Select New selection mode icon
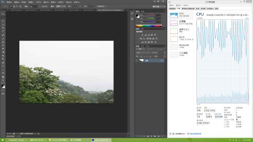Image resolution: width=253 pixels, height=142 pixels. point(11,6)
